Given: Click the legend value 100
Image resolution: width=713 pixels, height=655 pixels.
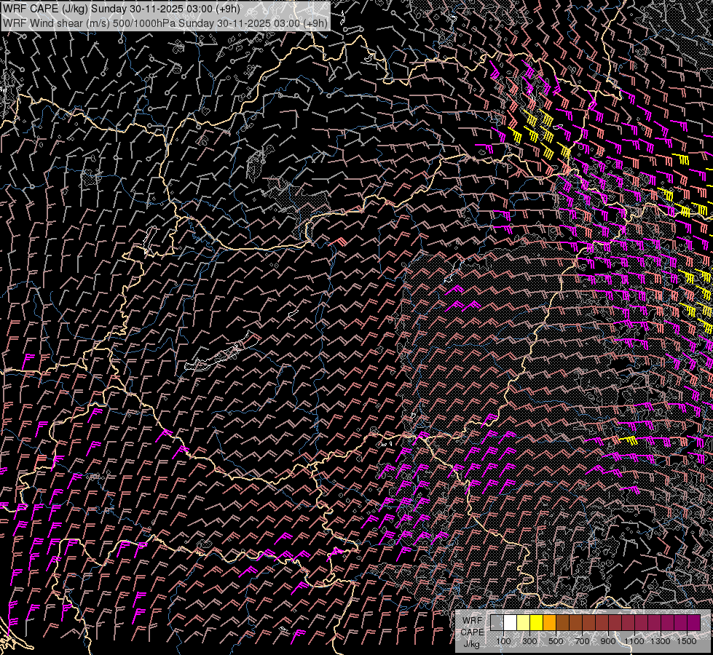Looking at the screenshot, I should 503,641.
